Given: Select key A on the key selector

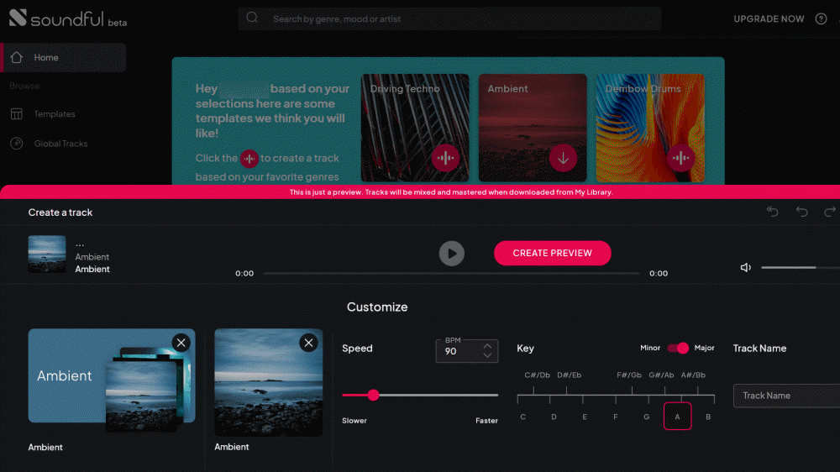Looking at the screenshot, I should (677, 416).
